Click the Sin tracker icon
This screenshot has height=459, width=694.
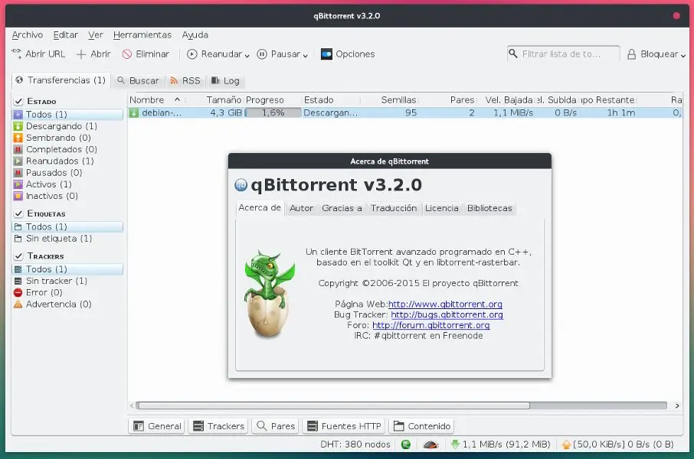coord(18,281)
